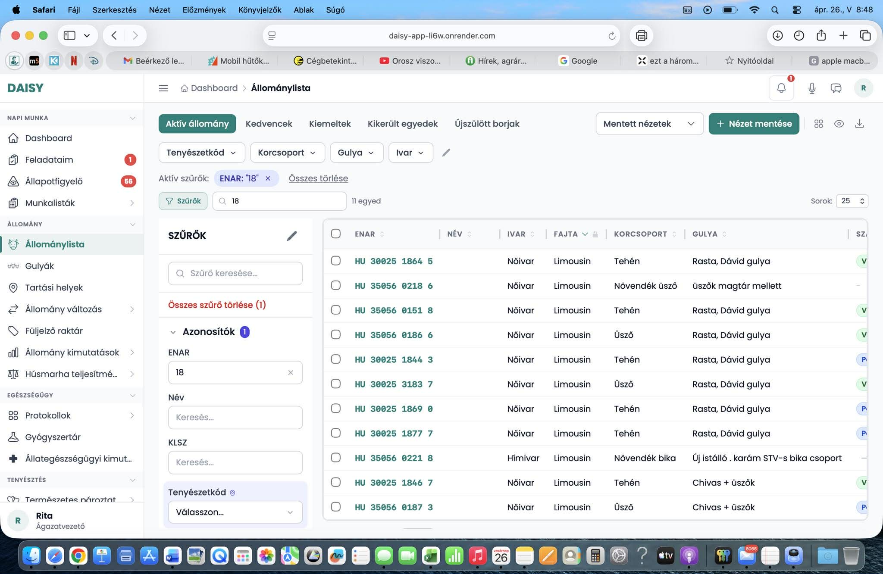Viewport: 883px width, 574px height.
Task: Check the row HU 35056 0151 8
Action: 336,310
